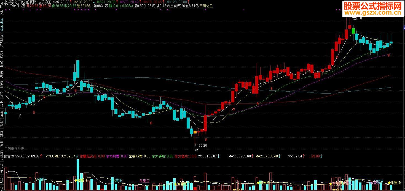This screenshot has width=405, height=191.
Task: Click the pink 季量压 volume label
Action: pos(144,181)
